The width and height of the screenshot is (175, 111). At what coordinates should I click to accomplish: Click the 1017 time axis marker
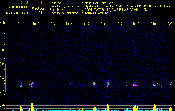click(x=119, y=24)
